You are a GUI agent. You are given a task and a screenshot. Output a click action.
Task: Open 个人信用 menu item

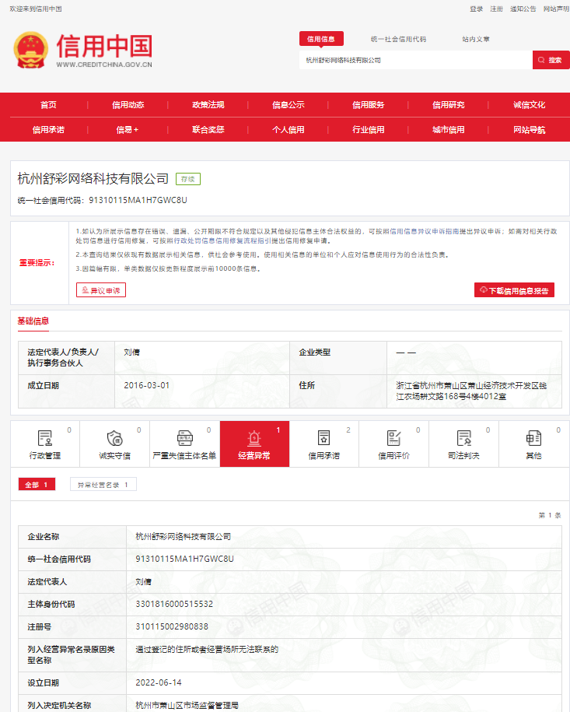288,130
